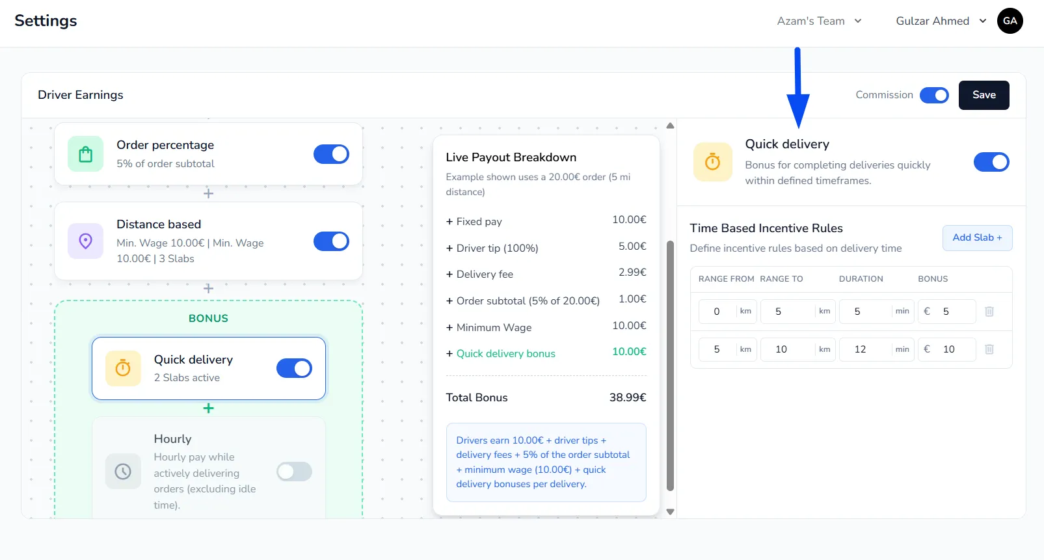Click the Driver tip (100%) line
The height and width of the screenshot is (560, 1044).
click(x=546, y=248)
